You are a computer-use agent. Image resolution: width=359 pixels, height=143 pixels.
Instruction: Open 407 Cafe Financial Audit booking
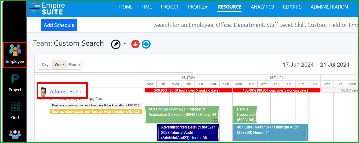tap(270, 133)
